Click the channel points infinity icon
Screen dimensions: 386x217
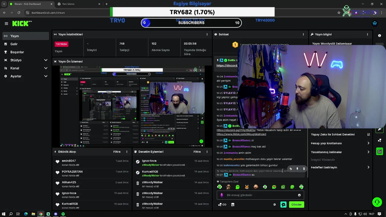(222, 205)
